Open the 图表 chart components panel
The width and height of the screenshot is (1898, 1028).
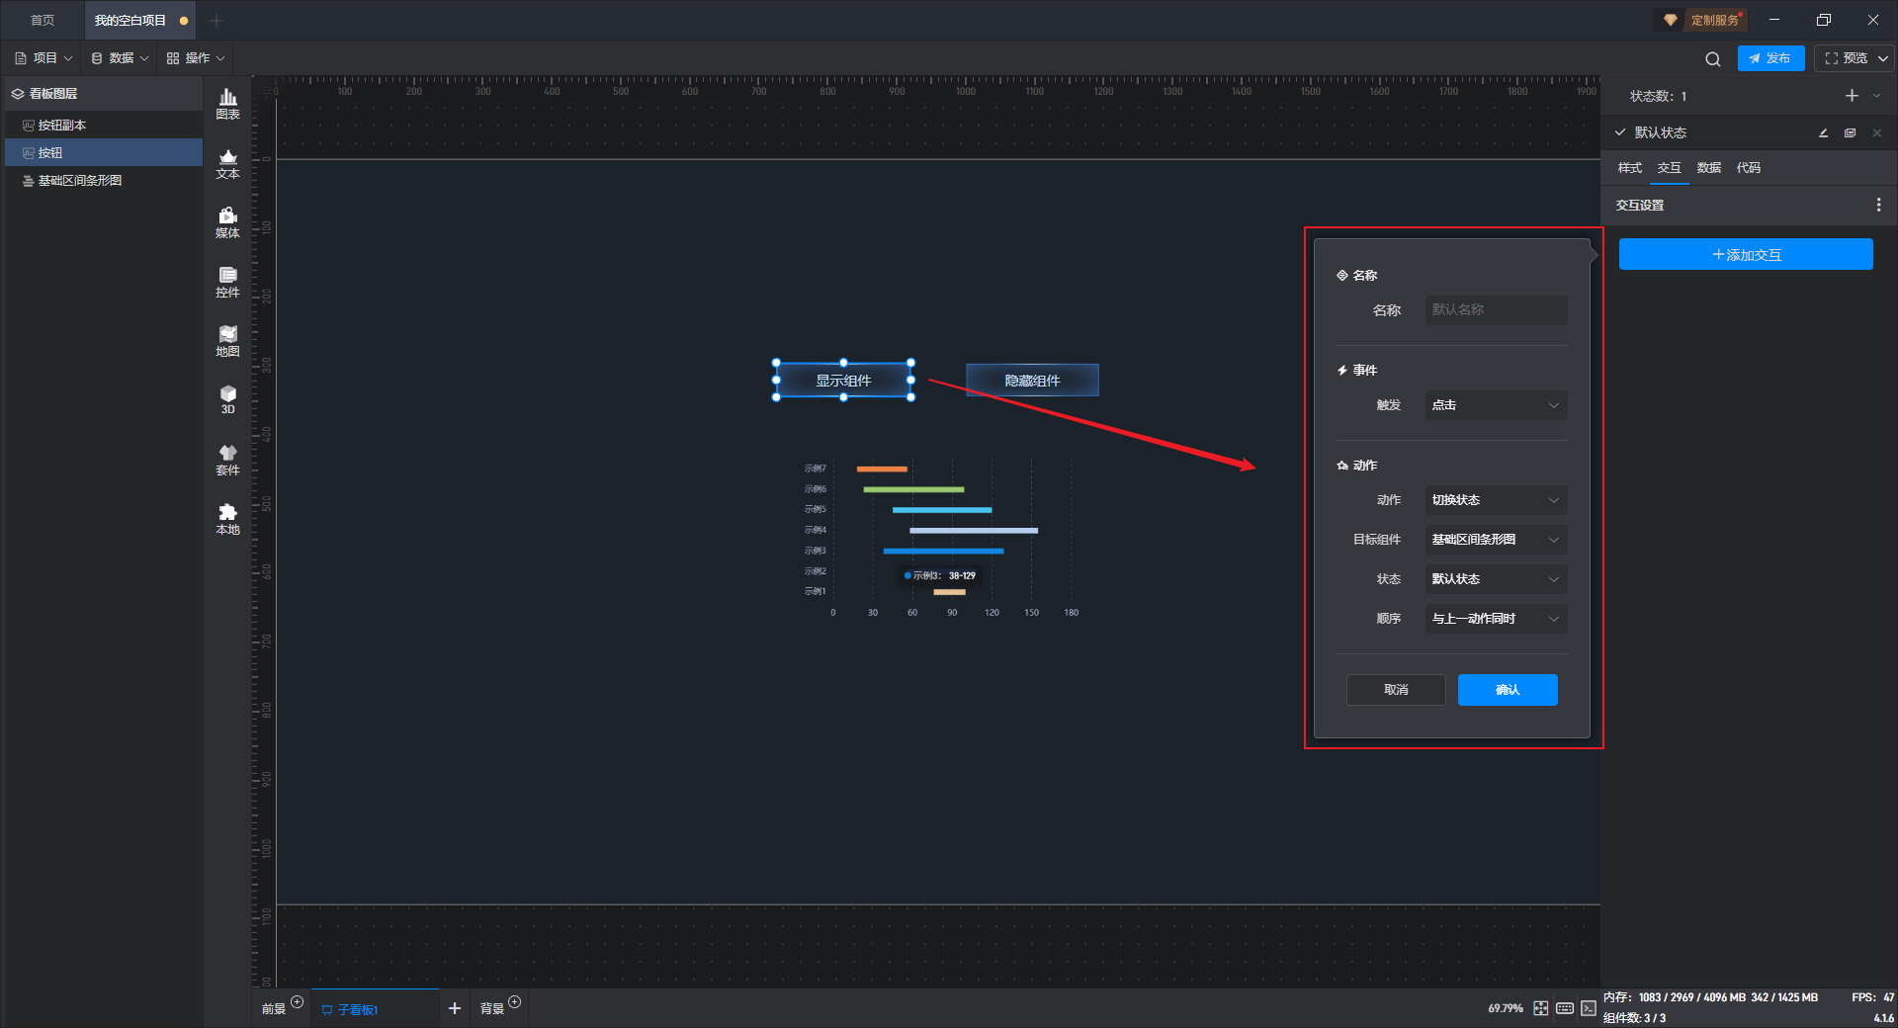227,103
